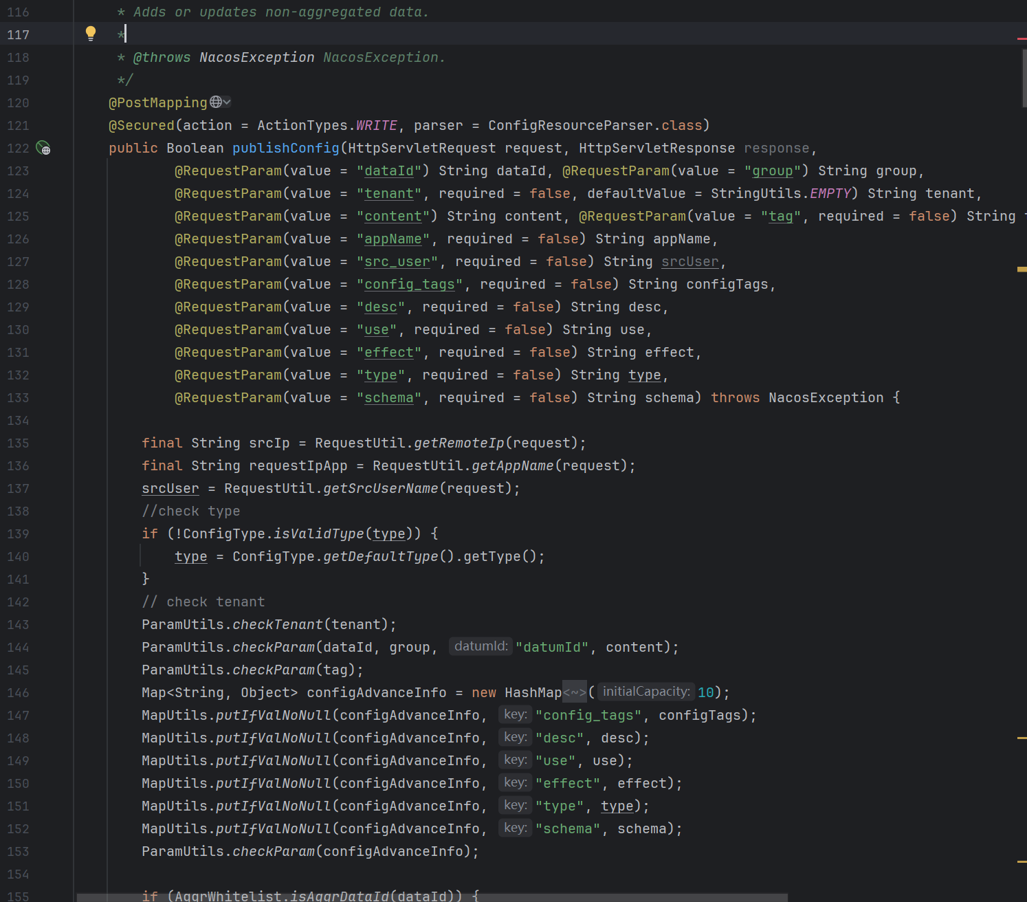Click the horizontal scrollbar at the bottom
Viewport: 1027px width, 902px height.
(x=432, y=897)
